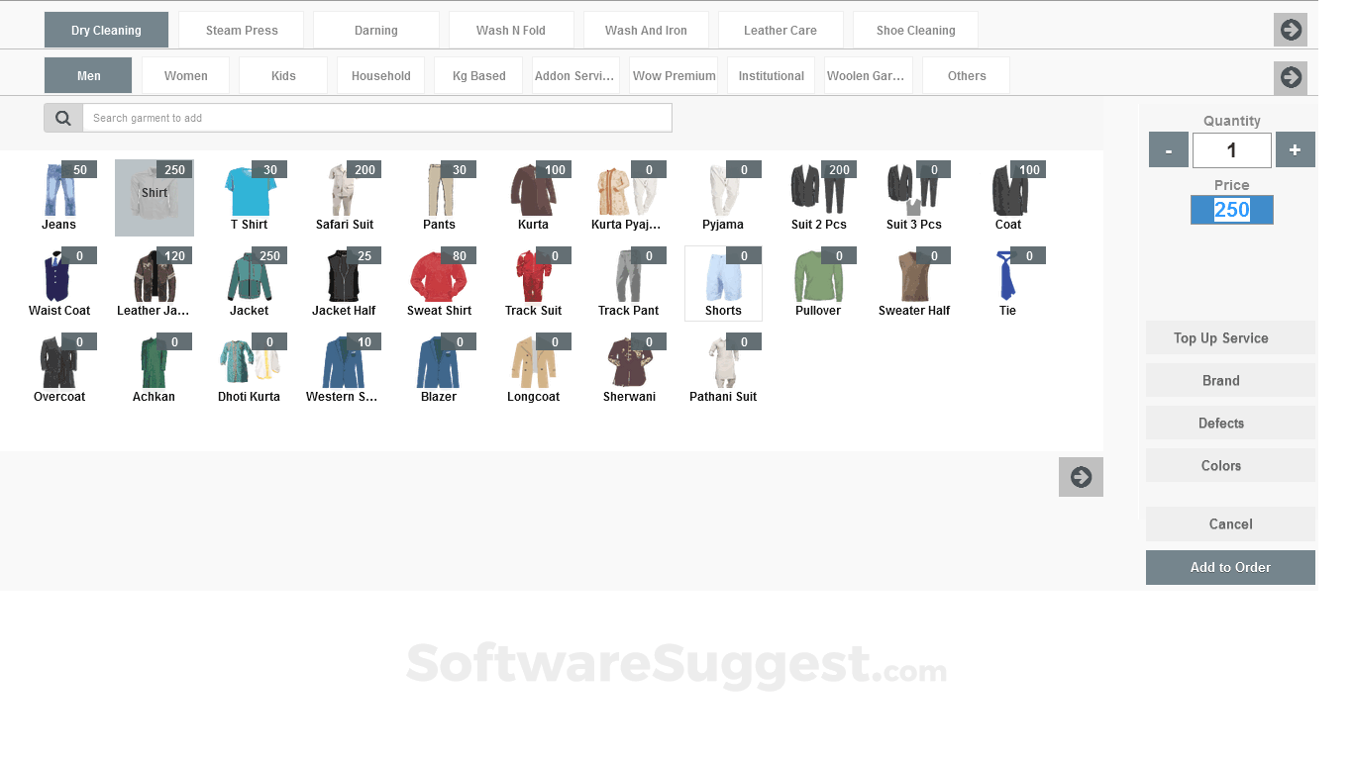Open the Women category tab
Viewport: 1353px width, 760px height.
tap(185, 74)
